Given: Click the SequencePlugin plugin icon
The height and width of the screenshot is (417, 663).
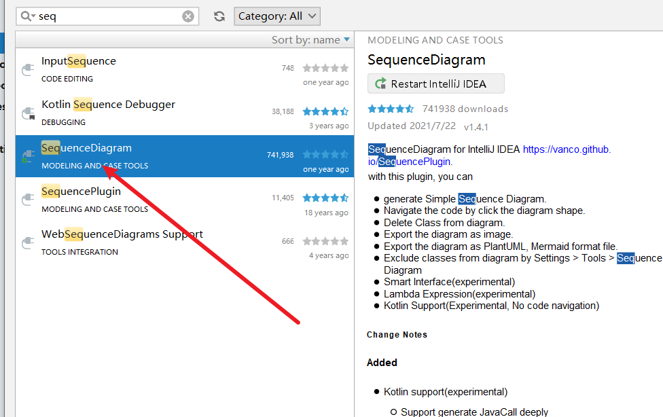Looking at the screenshot, I should click(28, 200).
